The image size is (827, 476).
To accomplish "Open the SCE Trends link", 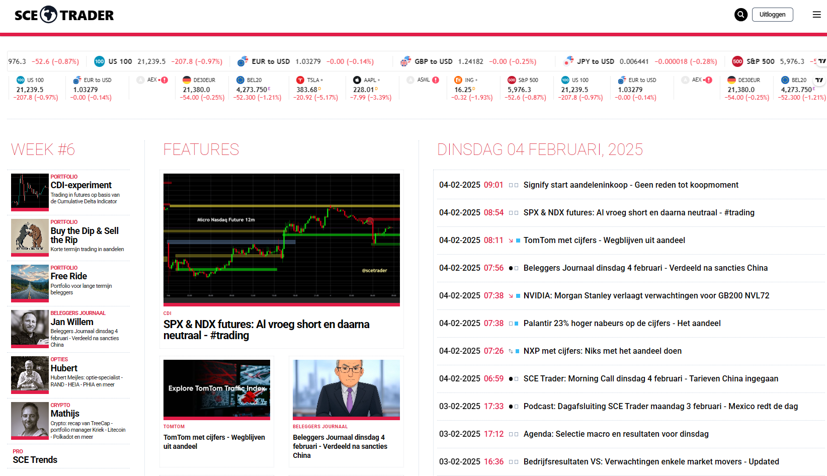I will [35, 460].
